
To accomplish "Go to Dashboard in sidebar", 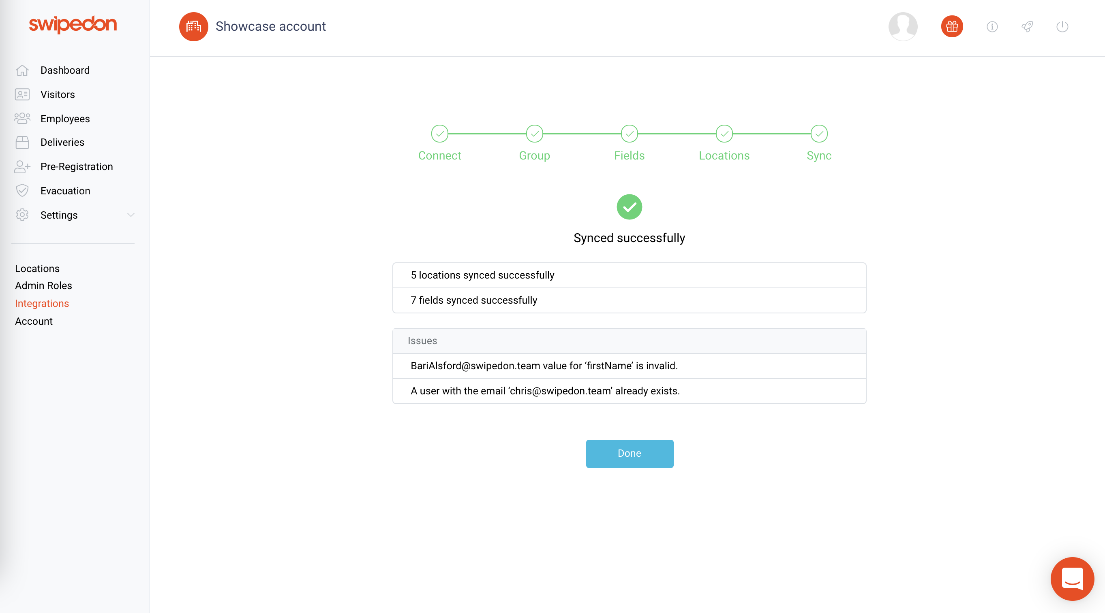I will (x=65, y=70).
